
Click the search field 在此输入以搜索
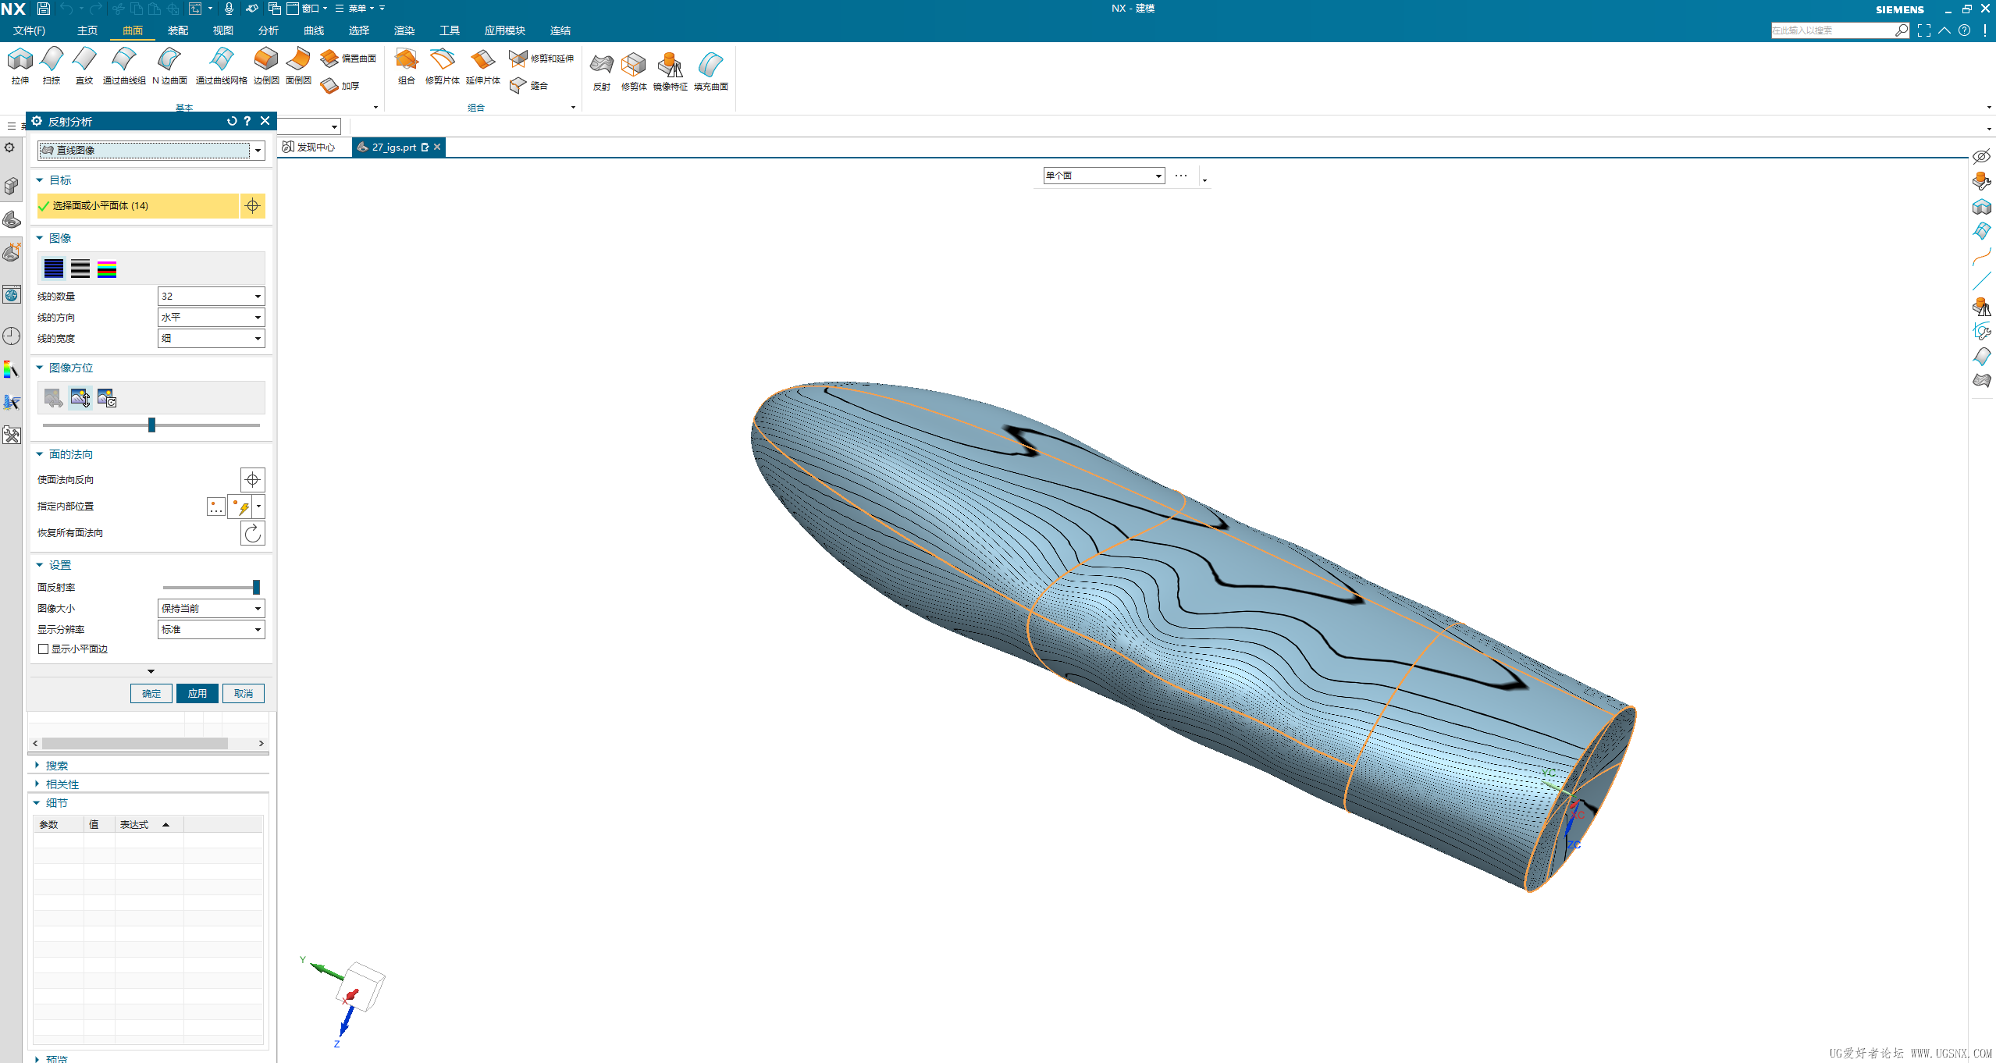click(x=1832, y=30)
